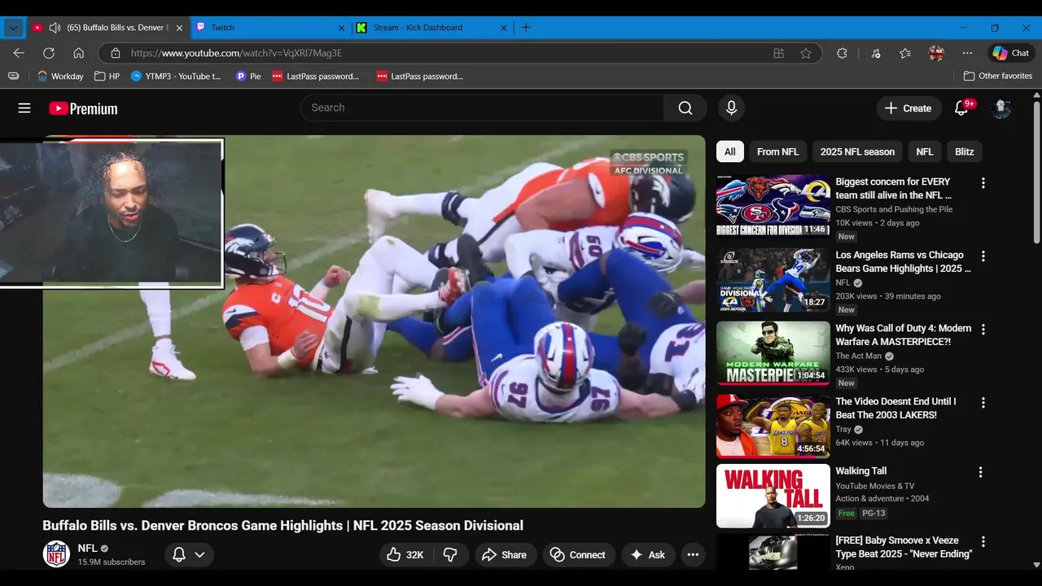Open the YouTube guide hamburger menu
1042x586 pixels.
(24, 108)
